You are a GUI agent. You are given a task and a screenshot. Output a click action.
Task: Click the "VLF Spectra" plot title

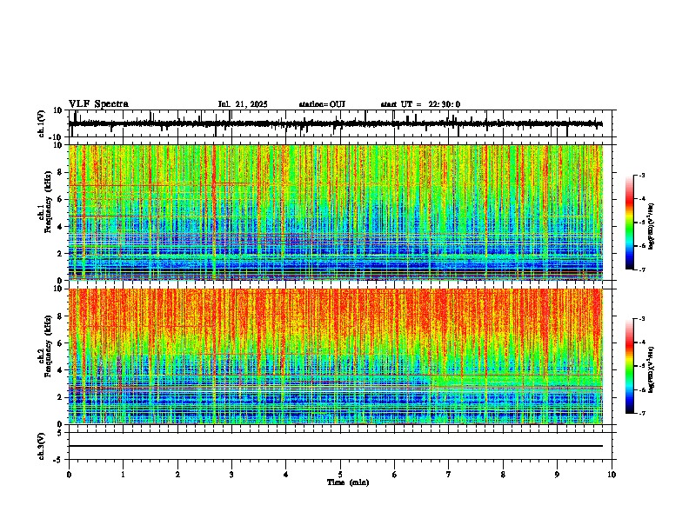(98, 103)
